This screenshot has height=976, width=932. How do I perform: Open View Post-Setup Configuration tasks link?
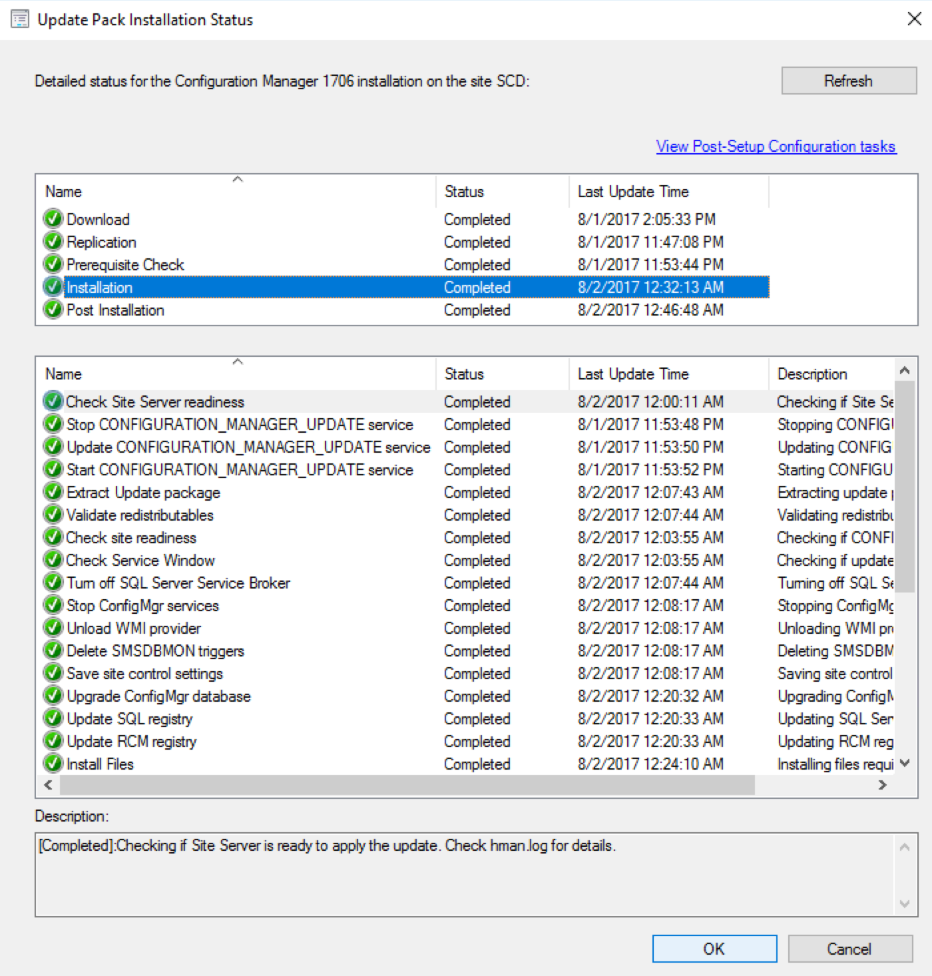tap(776, 146)
